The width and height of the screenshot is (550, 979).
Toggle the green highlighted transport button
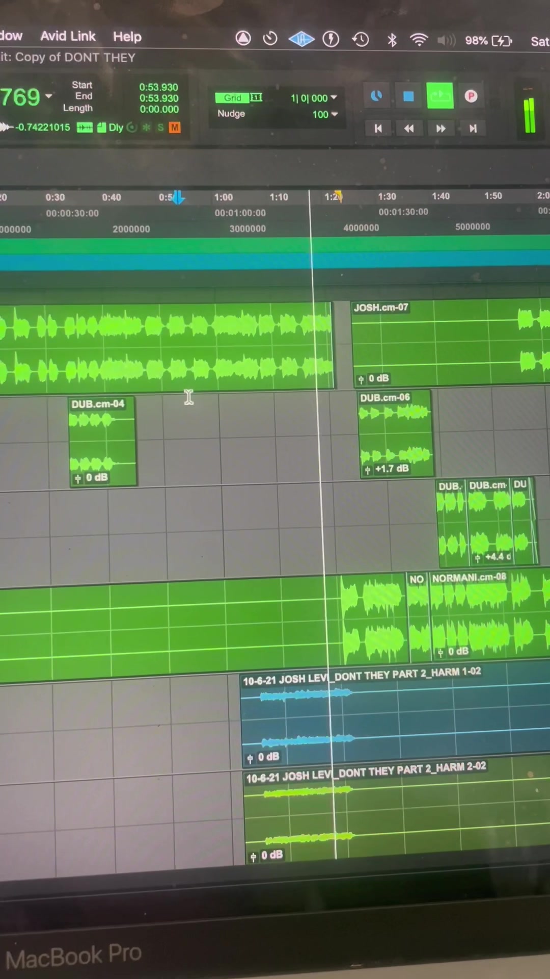[x=439, y=96]
